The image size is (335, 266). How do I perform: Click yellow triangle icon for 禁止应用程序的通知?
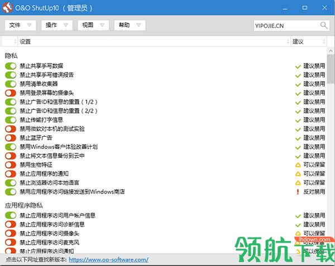298,174
